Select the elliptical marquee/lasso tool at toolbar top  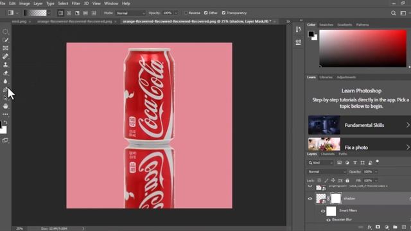pos(5,31)
